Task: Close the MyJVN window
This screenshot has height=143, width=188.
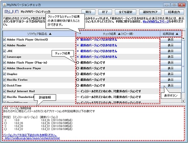Action: [x=181, y=5]
